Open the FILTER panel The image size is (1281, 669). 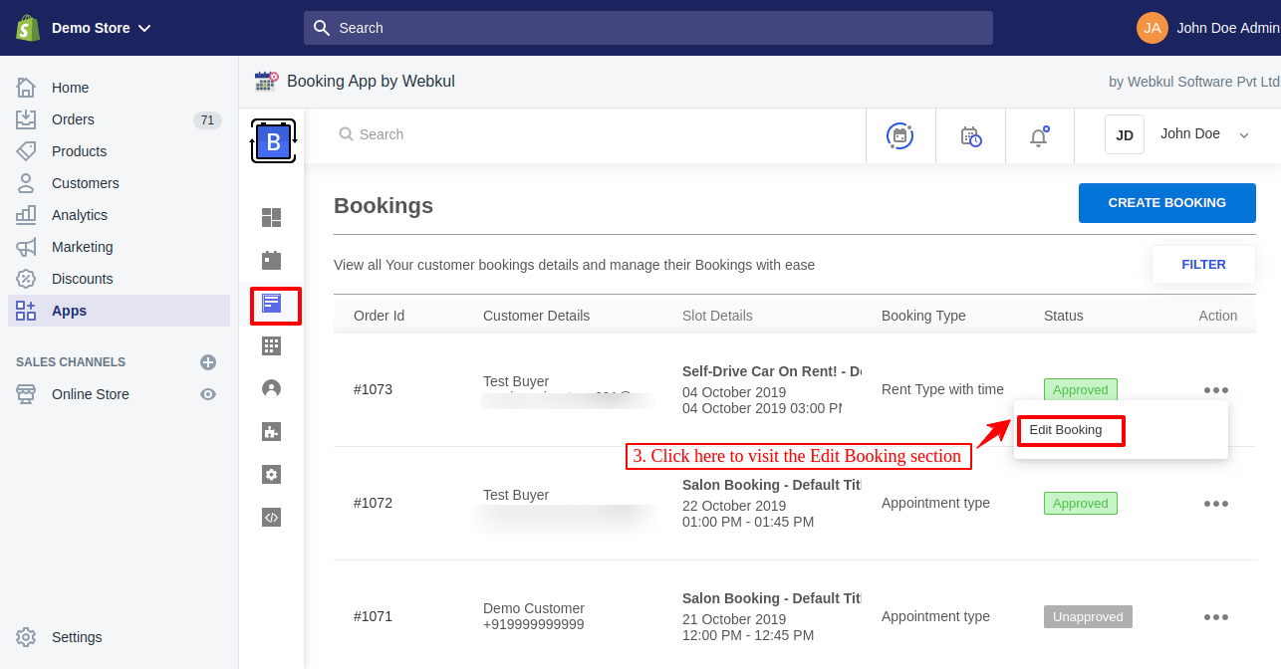click(x=1203, y=264)
